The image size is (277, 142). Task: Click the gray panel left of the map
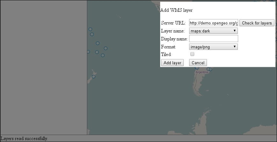43,67
